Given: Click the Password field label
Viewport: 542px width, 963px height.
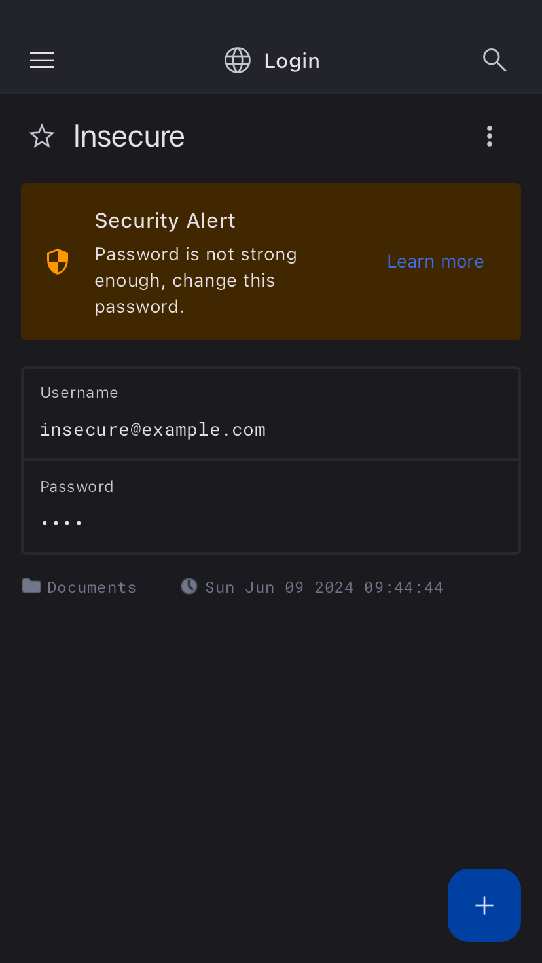Looking at the screenshot, I should click(x=77, y=487).
